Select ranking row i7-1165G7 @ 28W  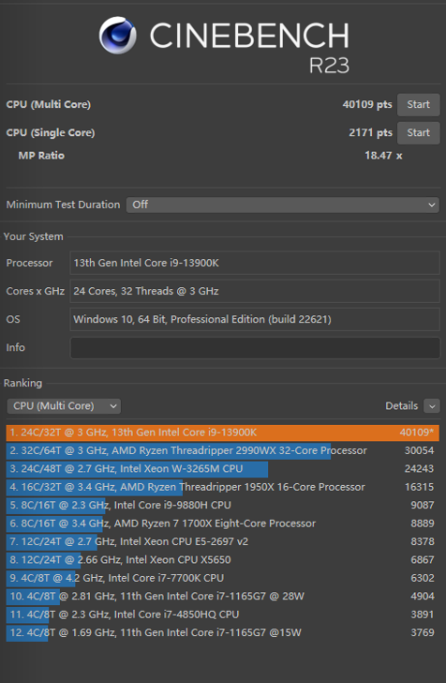click(223, 597)
